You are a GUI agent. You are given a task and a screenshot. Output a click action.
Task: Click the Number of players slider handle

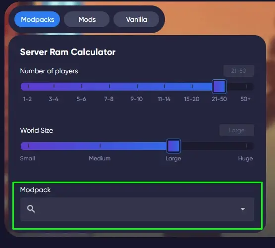point(219,87)
